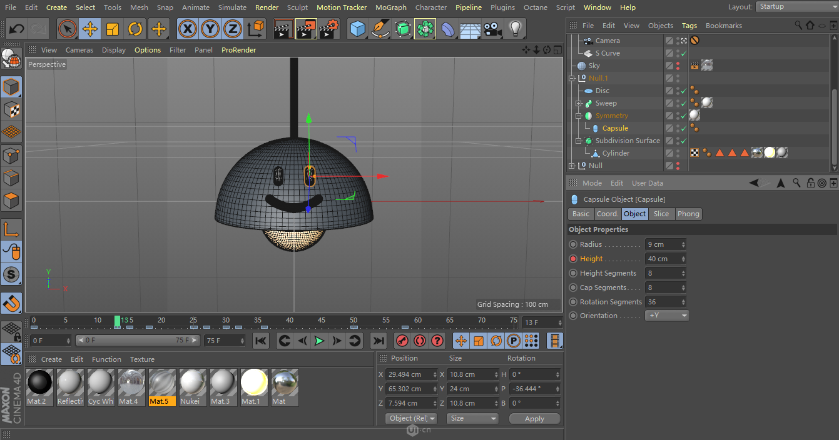Click the Radius input field
This screenshot has width=839, height=440.
[662, 244]
